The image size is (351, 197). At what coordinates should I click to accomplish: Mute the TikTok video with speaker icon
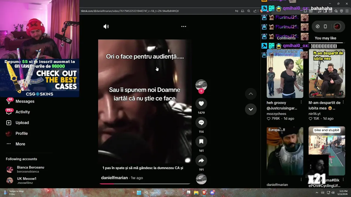tap(106, 27)
